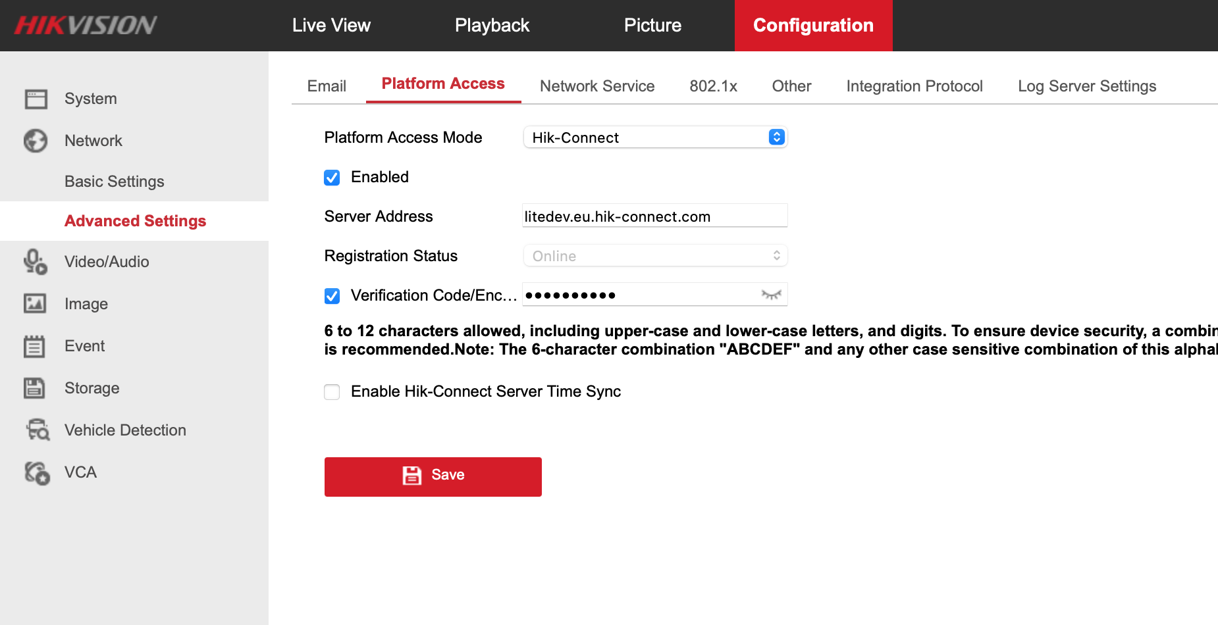Click the Server Address label
The height and width of the screenshot is (625, 1218).
click(379, 216)
